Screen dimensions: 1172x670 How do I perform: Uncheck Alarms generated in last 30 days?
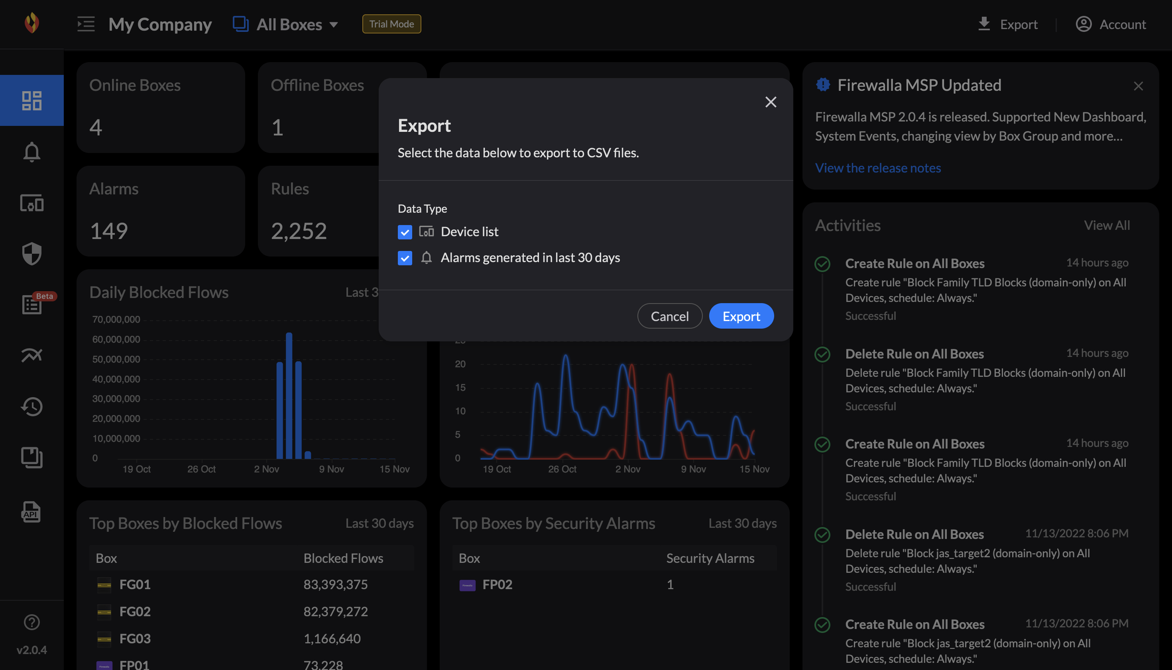[x=405, y=258]
